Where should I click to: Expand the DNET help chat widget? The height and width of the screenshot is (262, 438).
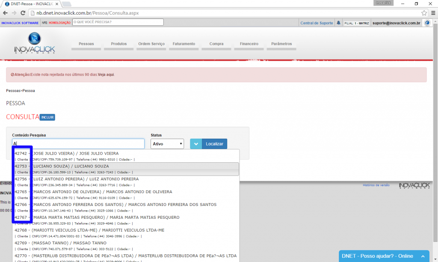click(383, 256)
